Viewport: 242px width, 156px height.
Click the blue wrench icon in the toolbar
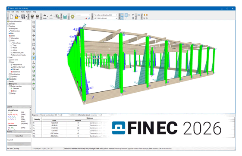tap(89, 19)
